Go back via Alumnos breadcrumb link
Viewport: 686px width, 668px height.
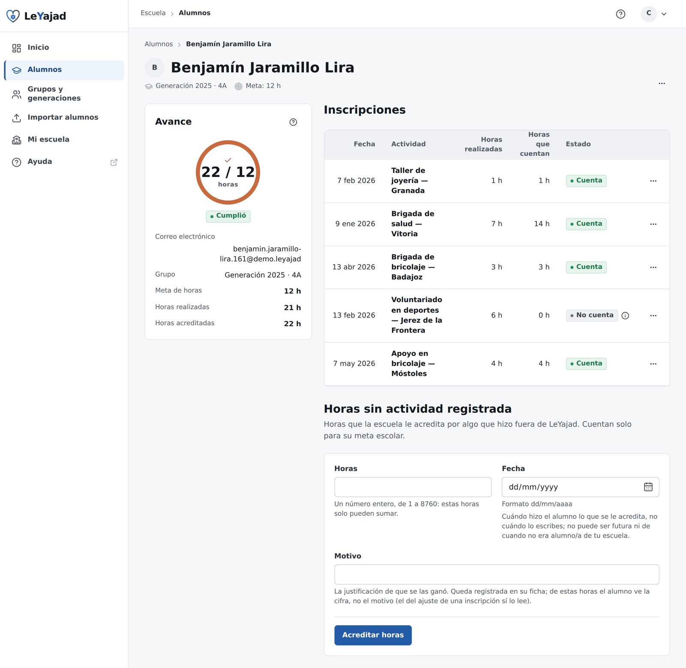159,44
